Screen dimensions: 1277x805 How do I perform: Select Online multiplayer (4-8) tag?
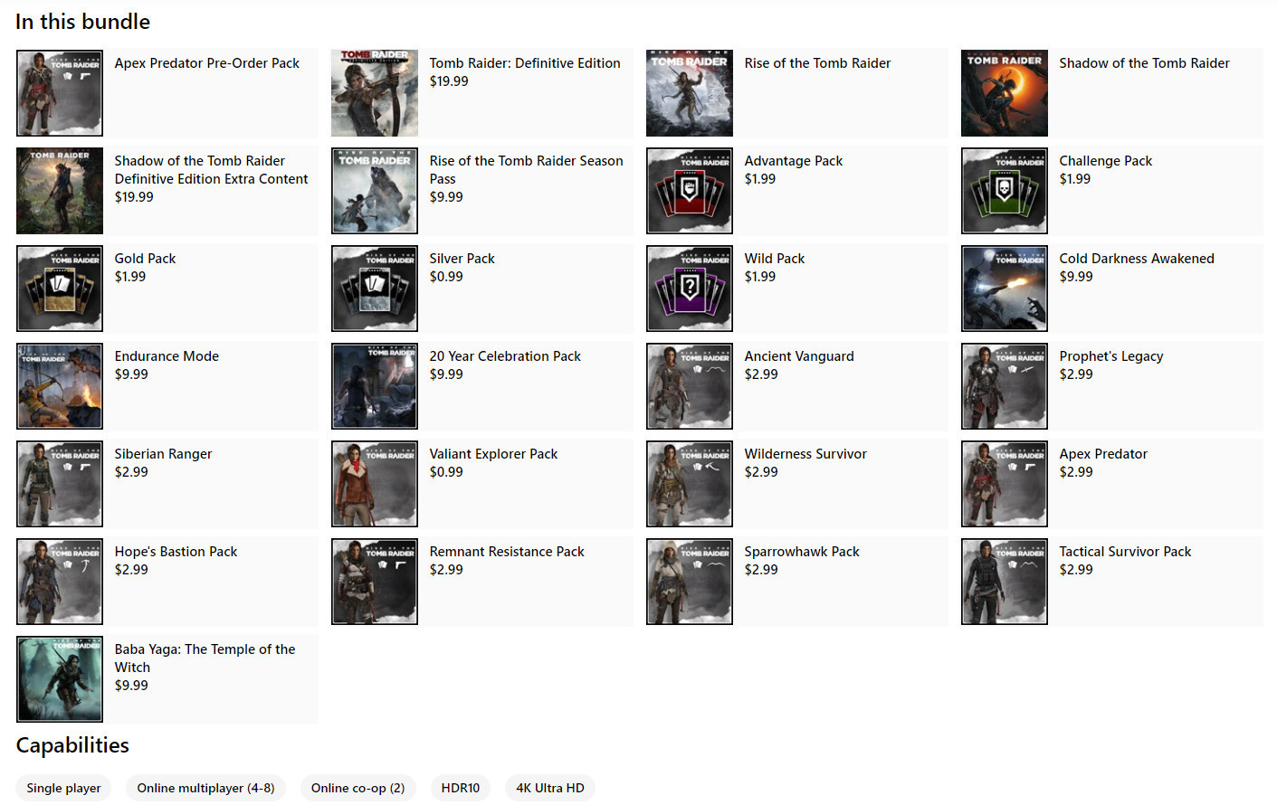click(x=205, y=788)
